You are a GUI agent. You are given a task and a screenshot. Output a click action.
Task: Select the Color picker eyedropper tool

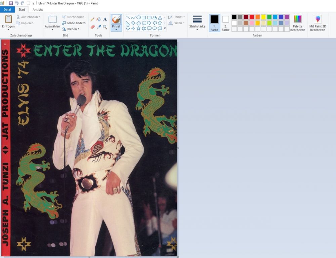98,27
